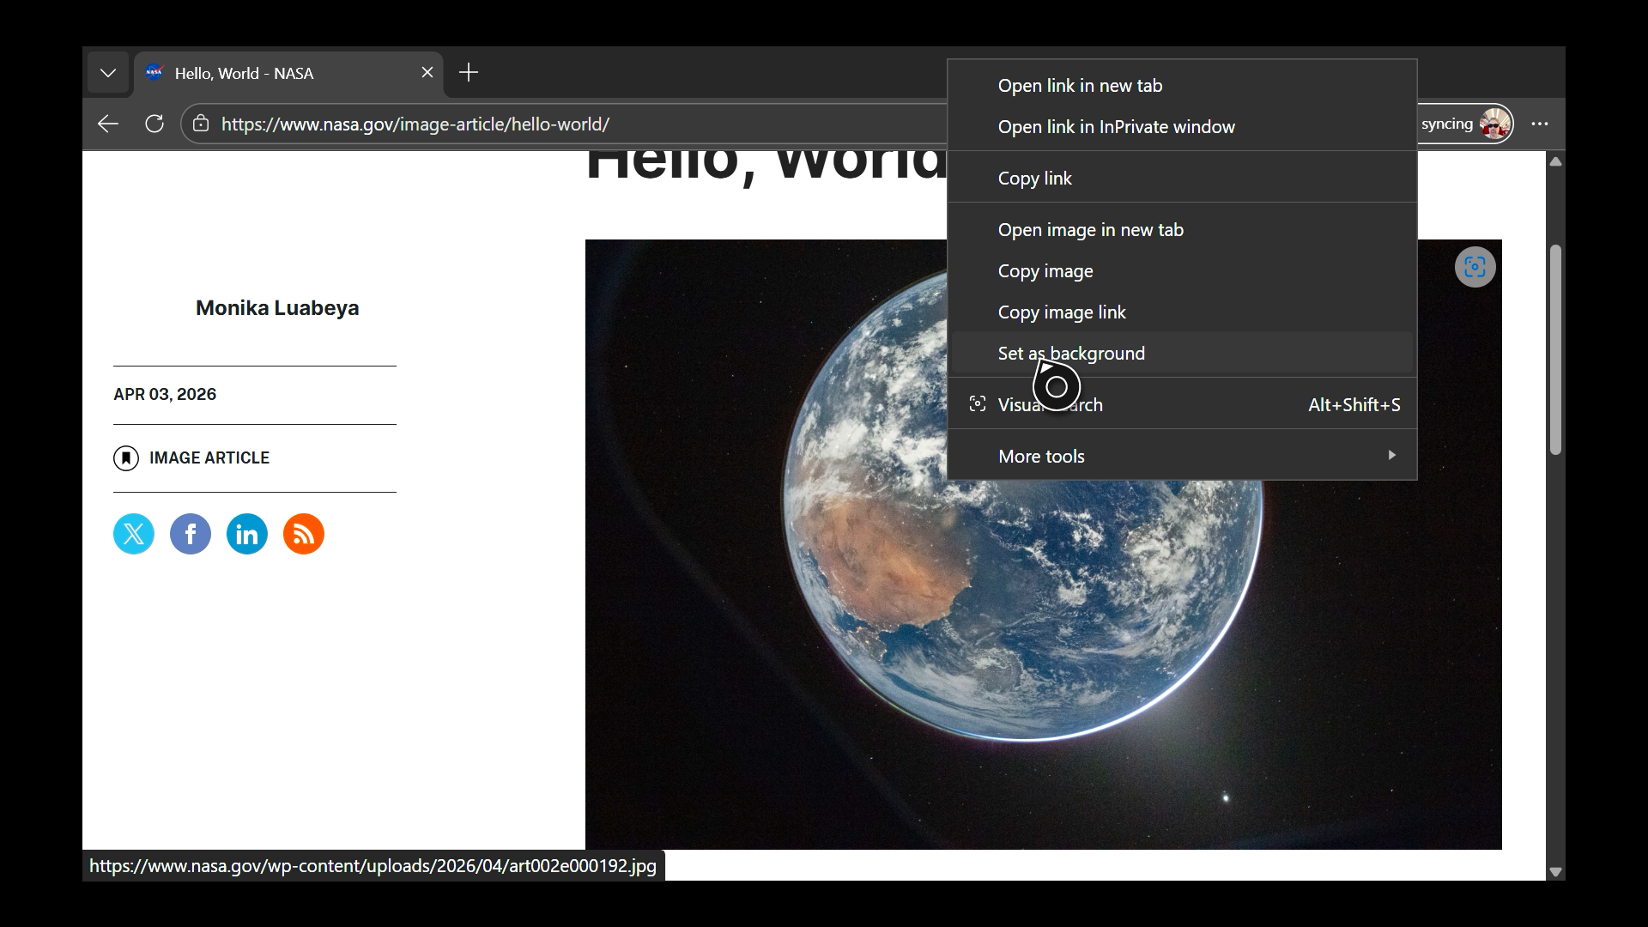Image resolution: width=1648 pixels, height=927 pixels.
Task: Click the page refresh icon
Action: click(154, 124)
